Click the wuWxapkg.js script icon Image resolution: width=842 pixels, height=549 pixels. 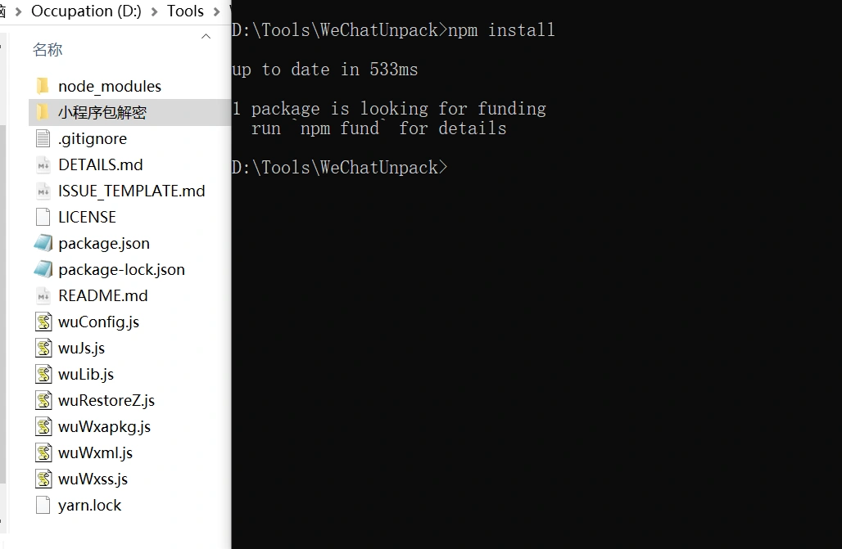tap(43, 426)
